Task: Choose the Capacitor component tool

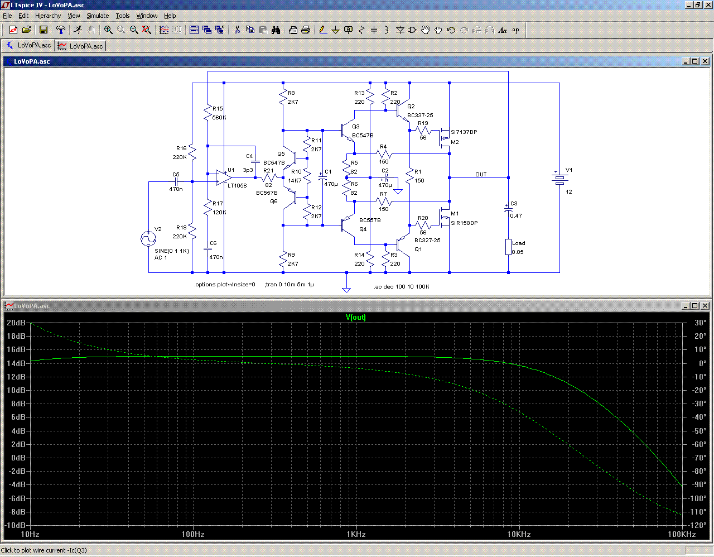Action: 374,30
